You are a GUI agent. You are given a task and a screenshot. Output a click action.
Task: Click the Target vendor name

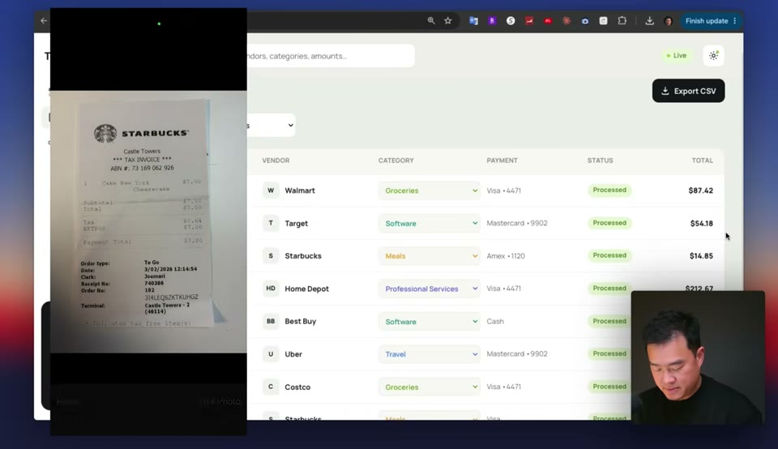[x=297, y=223]
